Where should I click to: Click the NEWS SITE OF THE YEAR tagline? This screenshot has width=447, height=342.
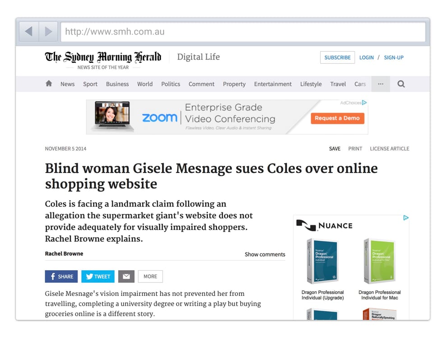coord(103,67)
